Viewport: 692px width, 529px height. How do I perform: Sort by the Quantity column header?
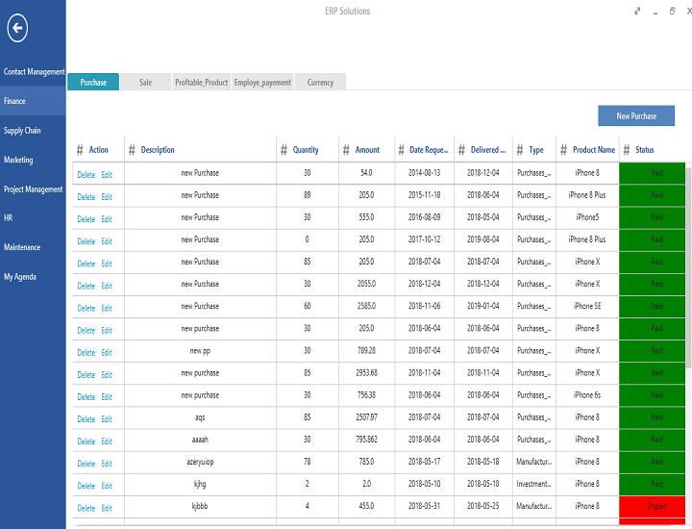coord(306,150)
